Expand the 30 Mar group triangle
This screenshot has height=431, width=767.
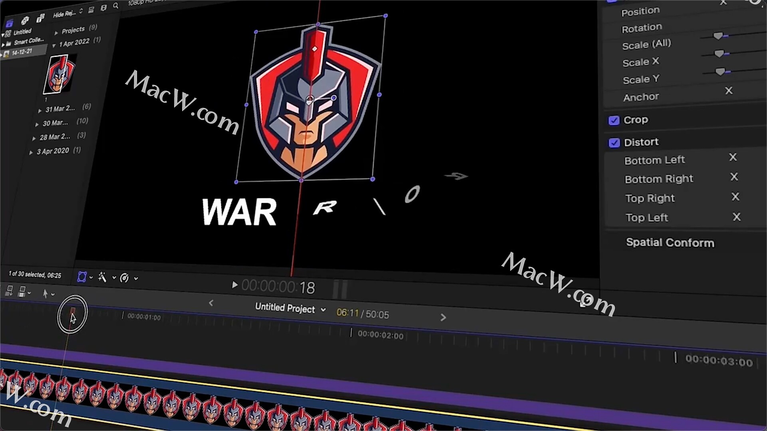pyautogui.click(x=37, y=125)
